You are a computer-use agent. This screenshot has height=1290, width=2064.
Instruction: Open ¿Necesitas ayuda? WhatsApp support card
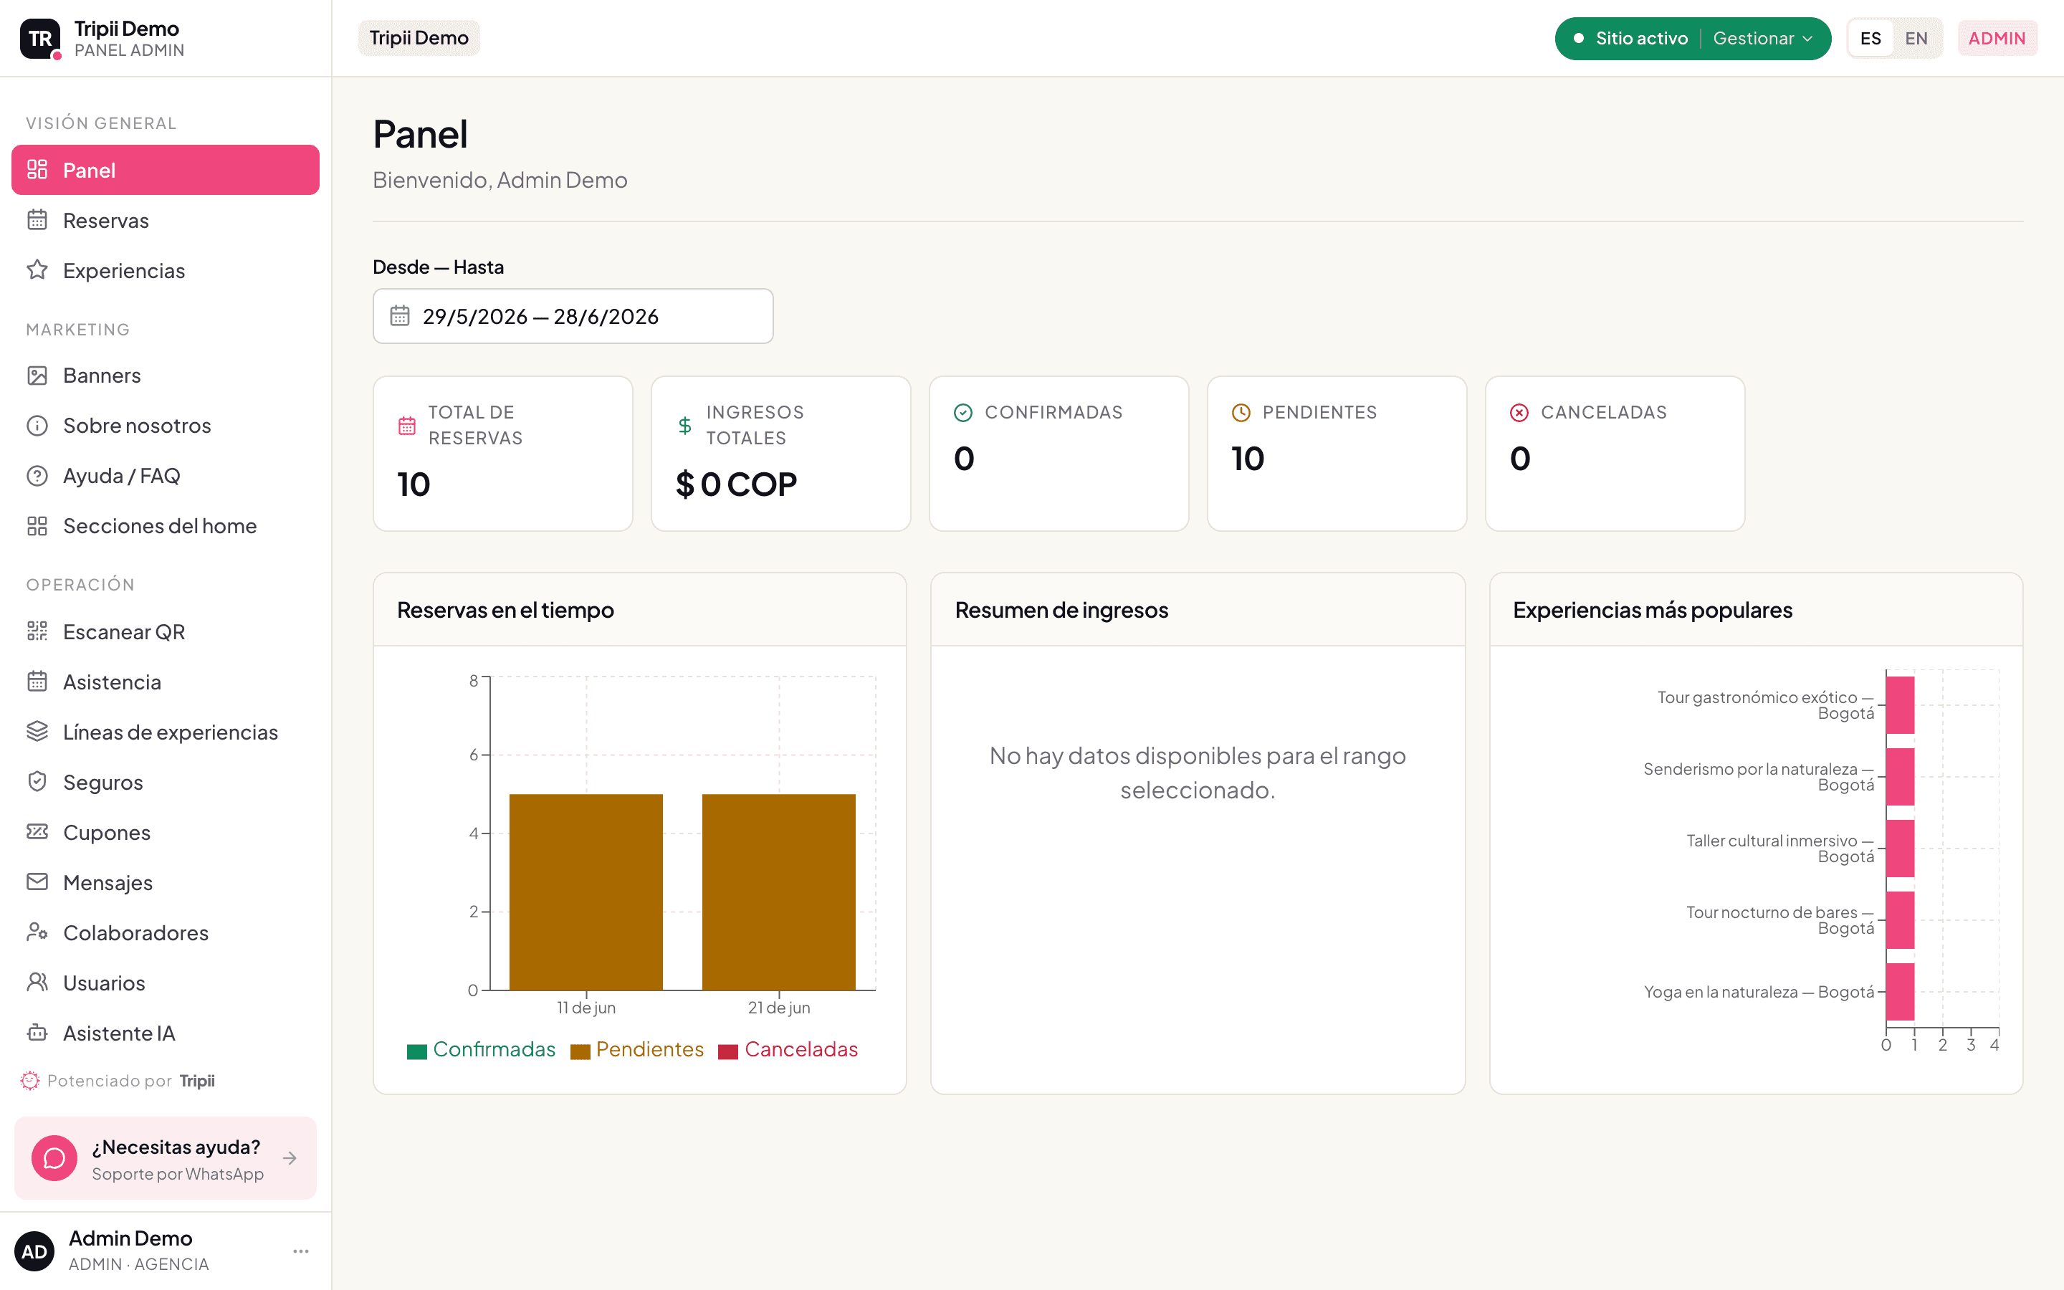(166, 1157)
